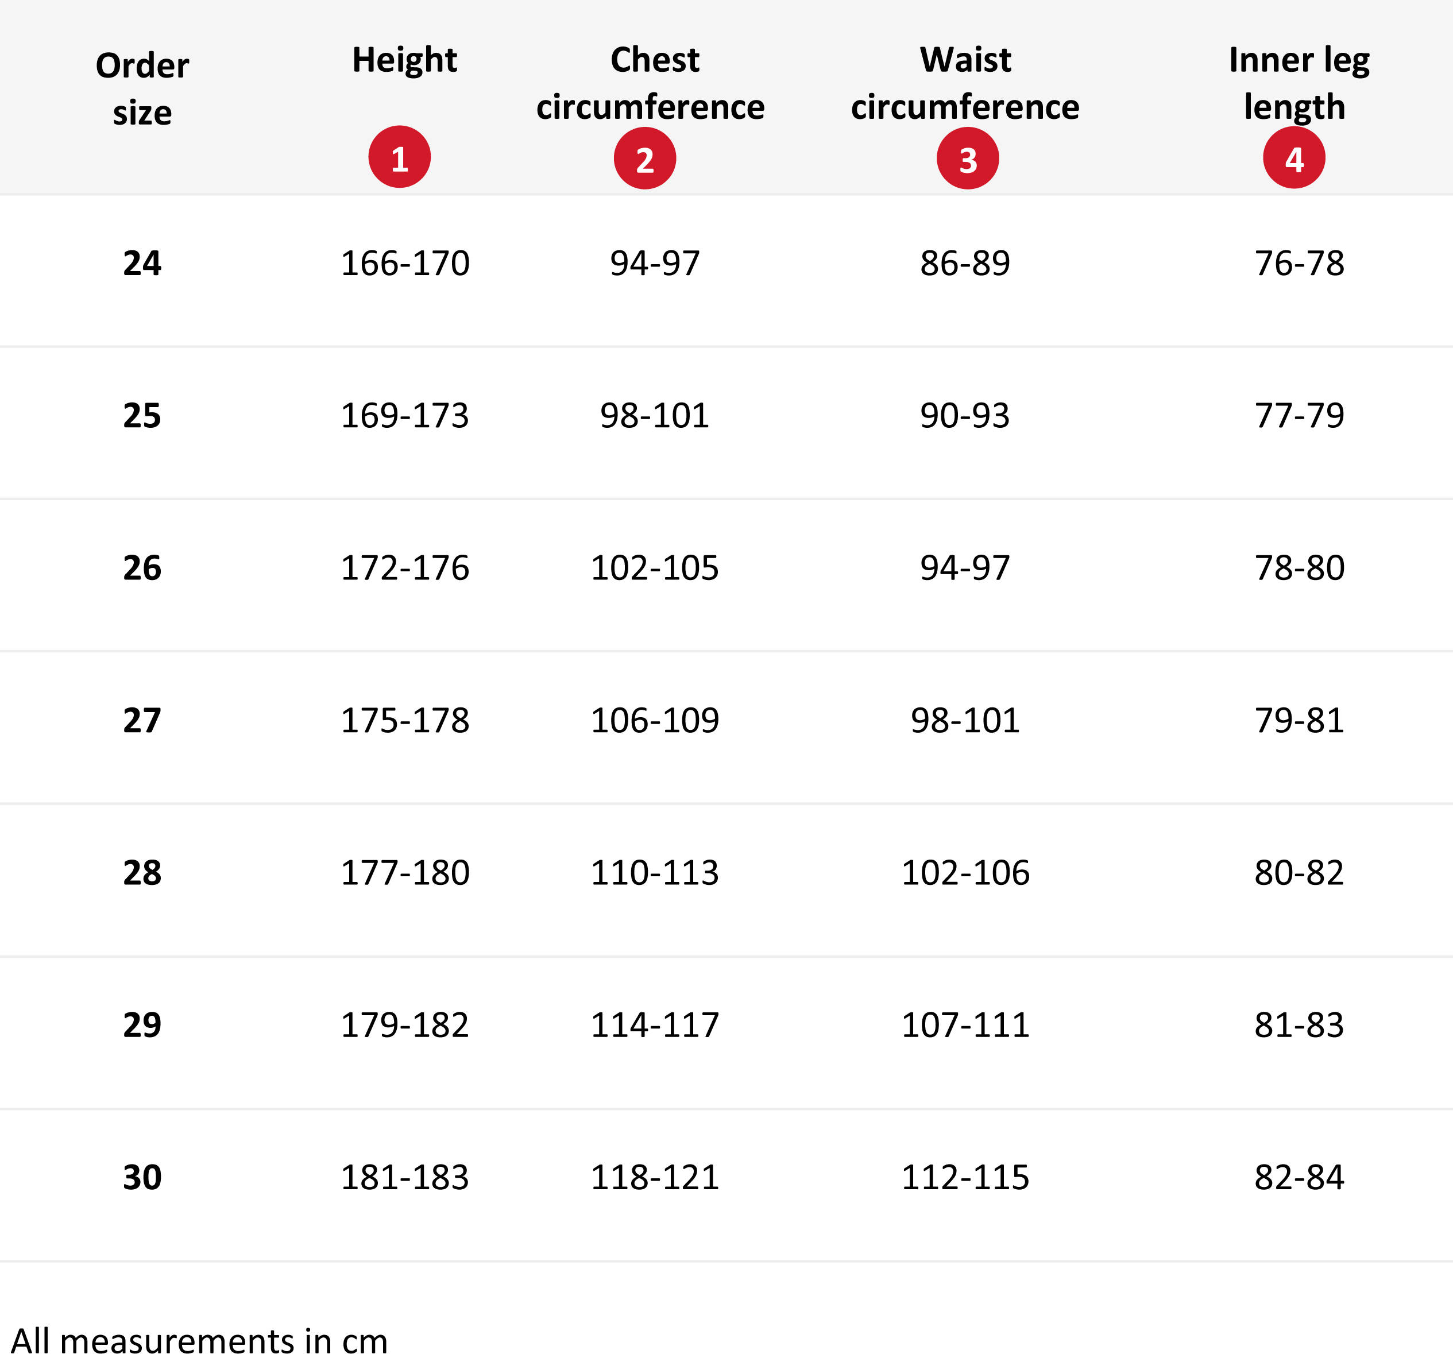Select the Order size column header

click(142, 89)
